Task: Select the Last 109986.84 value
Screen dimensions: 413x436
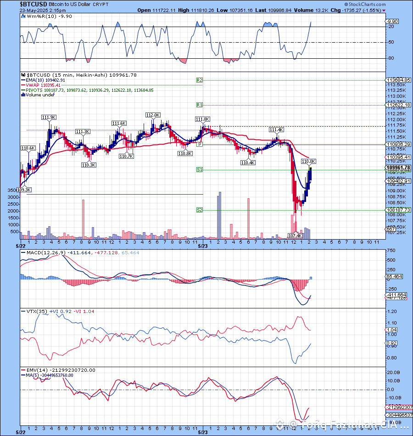Action: click(273, 10)
